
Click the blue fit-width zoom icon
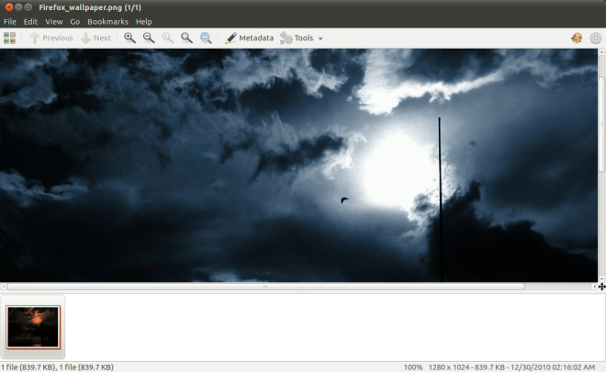tap(206, 38)
